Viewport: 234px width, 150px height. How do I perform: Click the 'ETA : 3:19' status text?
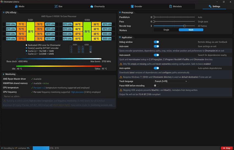click(54, 148)
